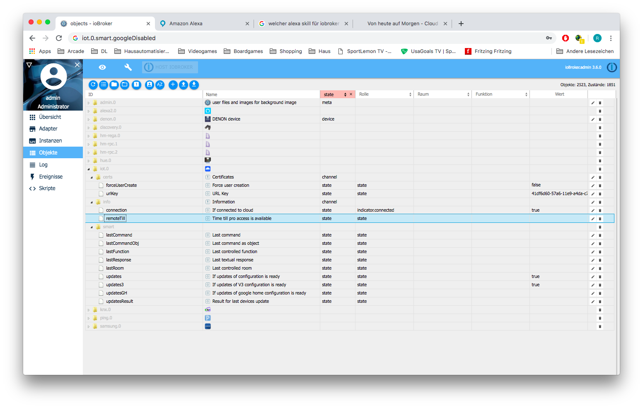Collapse the smart folder

pyautogui.click(x=92, y=227)
